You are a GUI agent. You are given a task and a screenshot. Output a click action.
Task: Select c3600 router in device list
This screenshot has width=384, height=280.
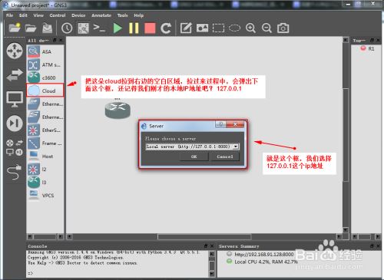pos(45,77)
